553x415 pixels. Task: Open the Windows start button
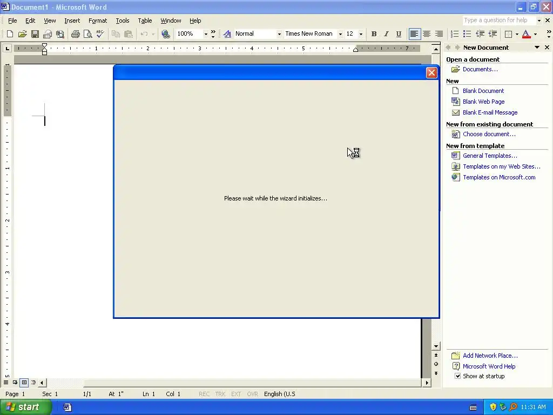(x=26, y=407)
